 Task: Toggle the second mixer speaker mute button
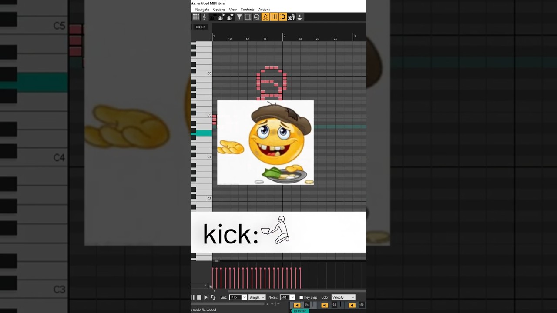pyautogui.click(x=325, y=305)
